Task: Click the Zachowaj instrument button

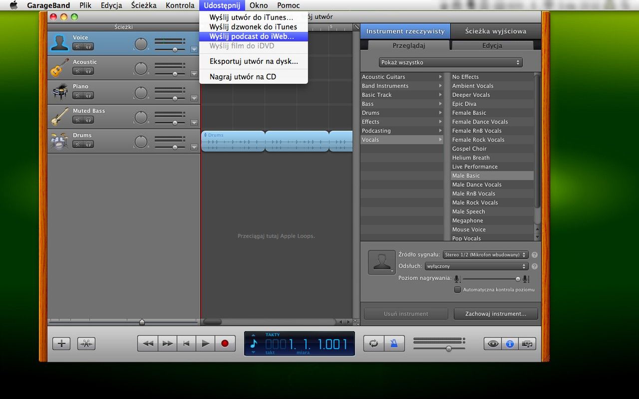Action: (x=496, y=314)
